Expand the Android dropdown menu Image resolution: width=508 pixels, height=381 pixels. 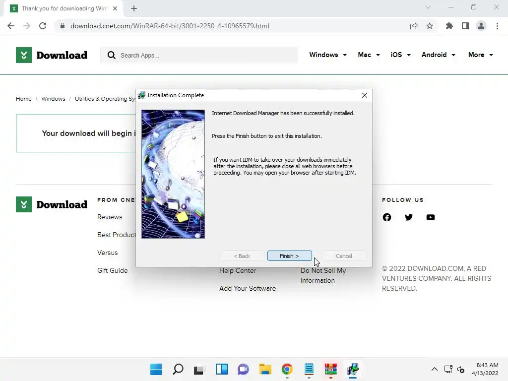click(x=439, y=55)
